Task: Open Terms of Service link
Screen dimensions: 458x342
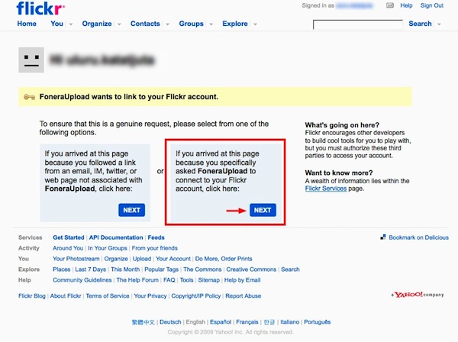Action: [108, 296]
